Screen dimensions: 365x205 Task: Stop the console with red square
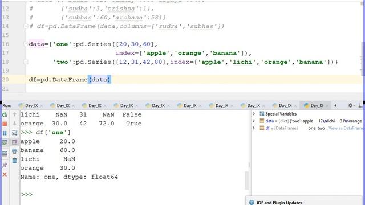[x=5, y=124]
